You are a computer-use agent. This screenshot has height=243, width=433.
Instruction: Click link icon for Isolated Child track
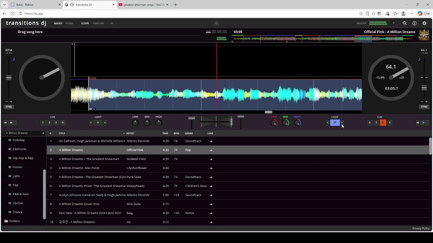click(x=211, y=159)
